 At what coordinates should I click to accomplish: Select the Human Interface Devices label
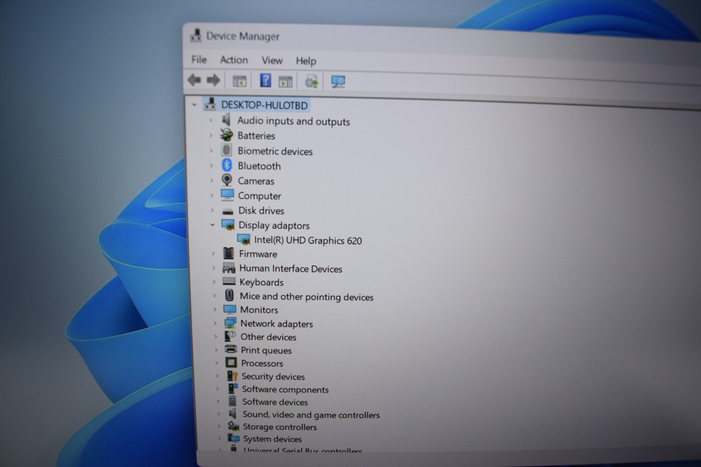tap(291, 269)
